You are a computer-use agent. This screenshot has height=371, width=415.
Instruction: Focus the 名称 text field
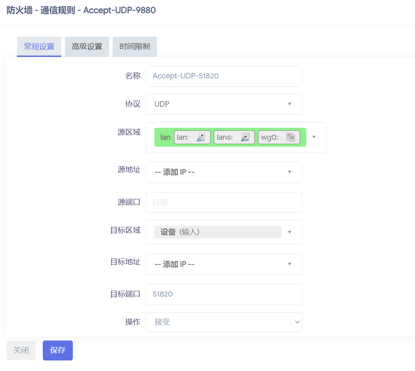224,76
